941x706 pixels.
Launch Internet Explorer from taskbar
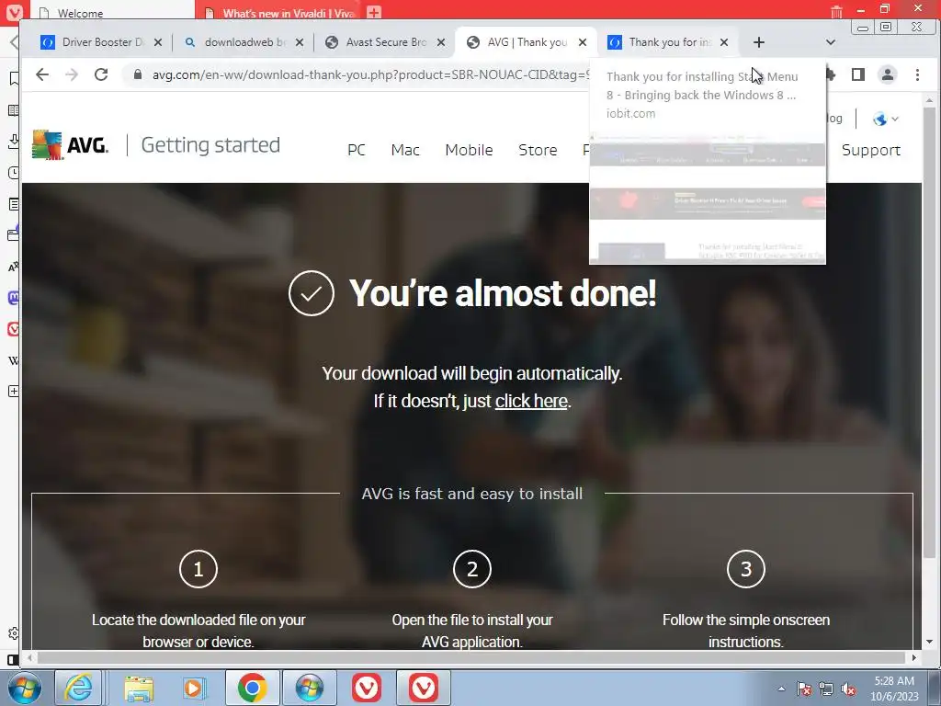click(x=79, y=688)
